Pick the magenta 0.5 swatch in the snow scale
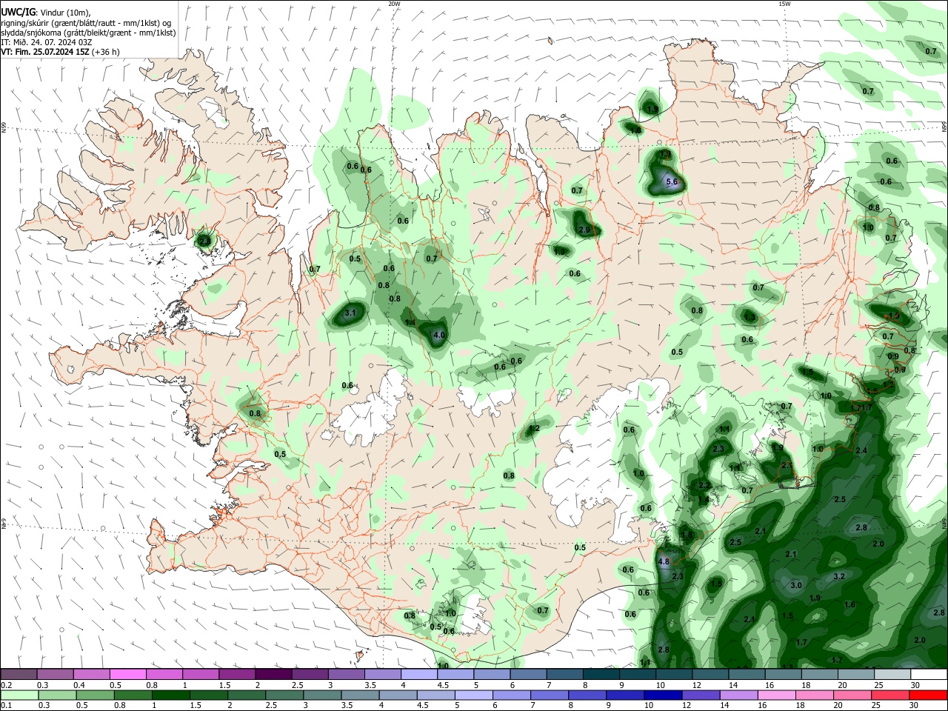Screen dimensions: 948x711 [x=127, y=675]
